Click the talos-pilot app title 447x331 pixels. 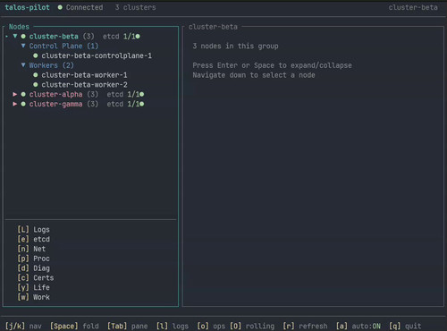(x=27, y=7)
